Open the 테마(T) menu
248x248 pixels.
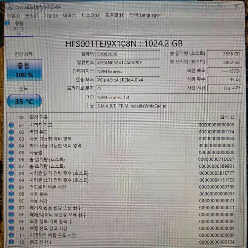(70, 16)
